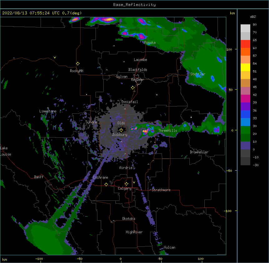Click the yellow diamond marker above Calgary label
The width and height of the screenshot is (269, 263).
pos(126,184)
